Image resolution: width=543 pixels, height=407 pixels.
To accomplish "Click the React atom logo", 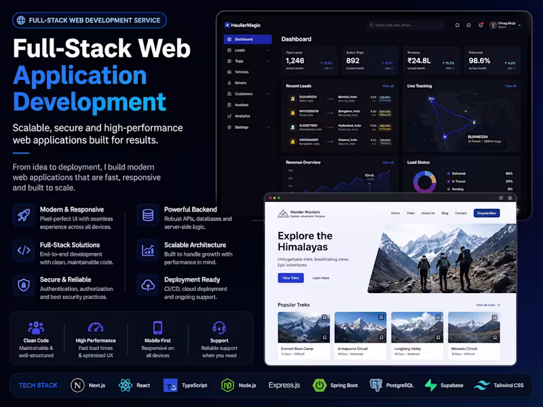I will point(126,385).
